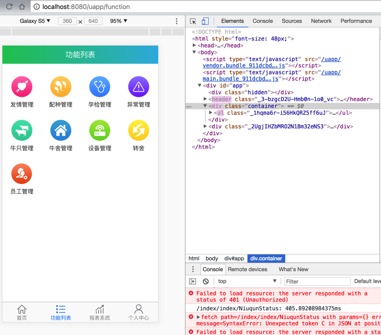Open the device toolbar three-dot menu
Screen dimensions: 381x335
coord(177,21)
